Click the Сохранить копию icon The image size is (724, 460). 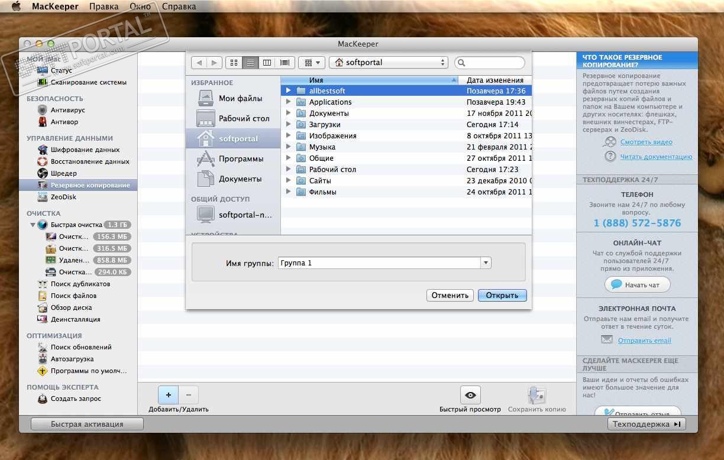(536, 395)
